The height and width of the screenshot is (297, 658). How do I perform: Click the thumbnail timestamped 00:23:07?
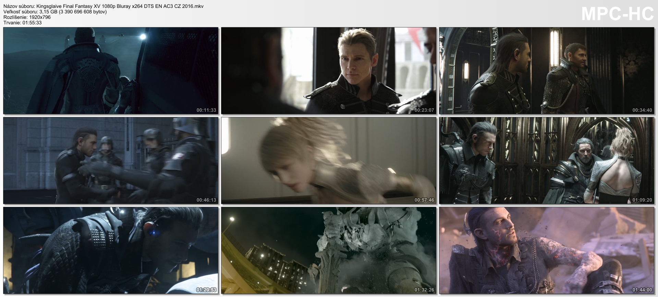329,71
